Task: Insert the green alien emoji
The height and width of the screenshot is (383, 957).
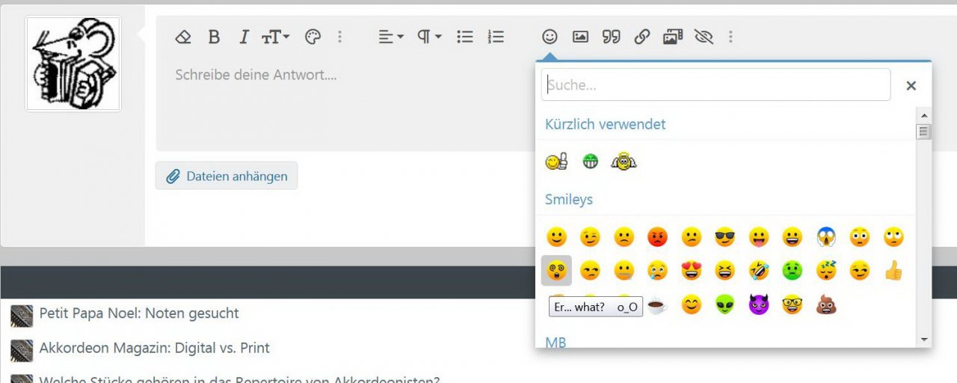Action: click(724, 305)
